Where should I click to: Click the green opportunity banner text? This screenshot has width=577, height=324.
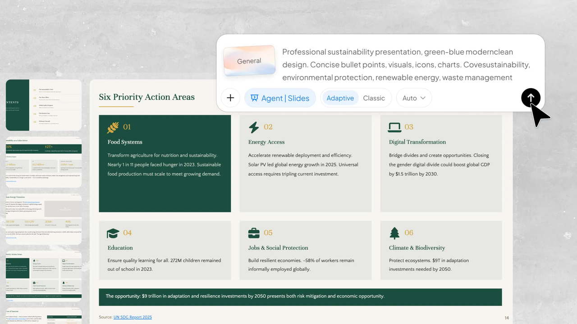[245, 296]
